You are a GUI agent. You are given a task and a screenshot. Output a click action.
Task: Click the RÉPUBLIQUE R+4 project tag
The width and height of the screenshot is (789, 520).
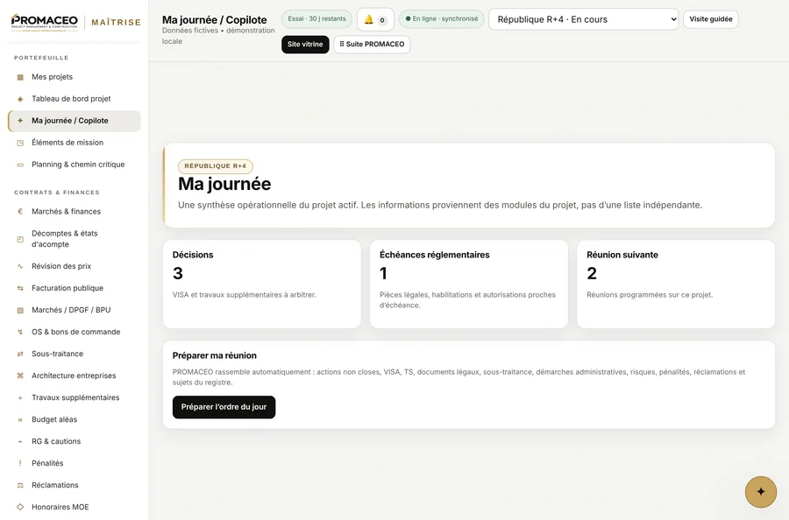[x=216, y=166]
